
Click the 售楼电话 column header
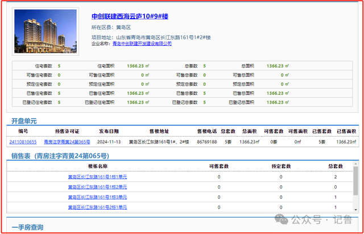[x=207, y=131]
